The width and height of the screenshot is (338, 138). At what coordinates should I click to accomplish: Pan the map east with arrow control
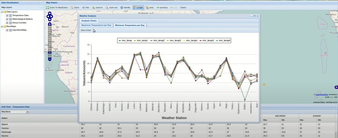click(x=52, y=16)
